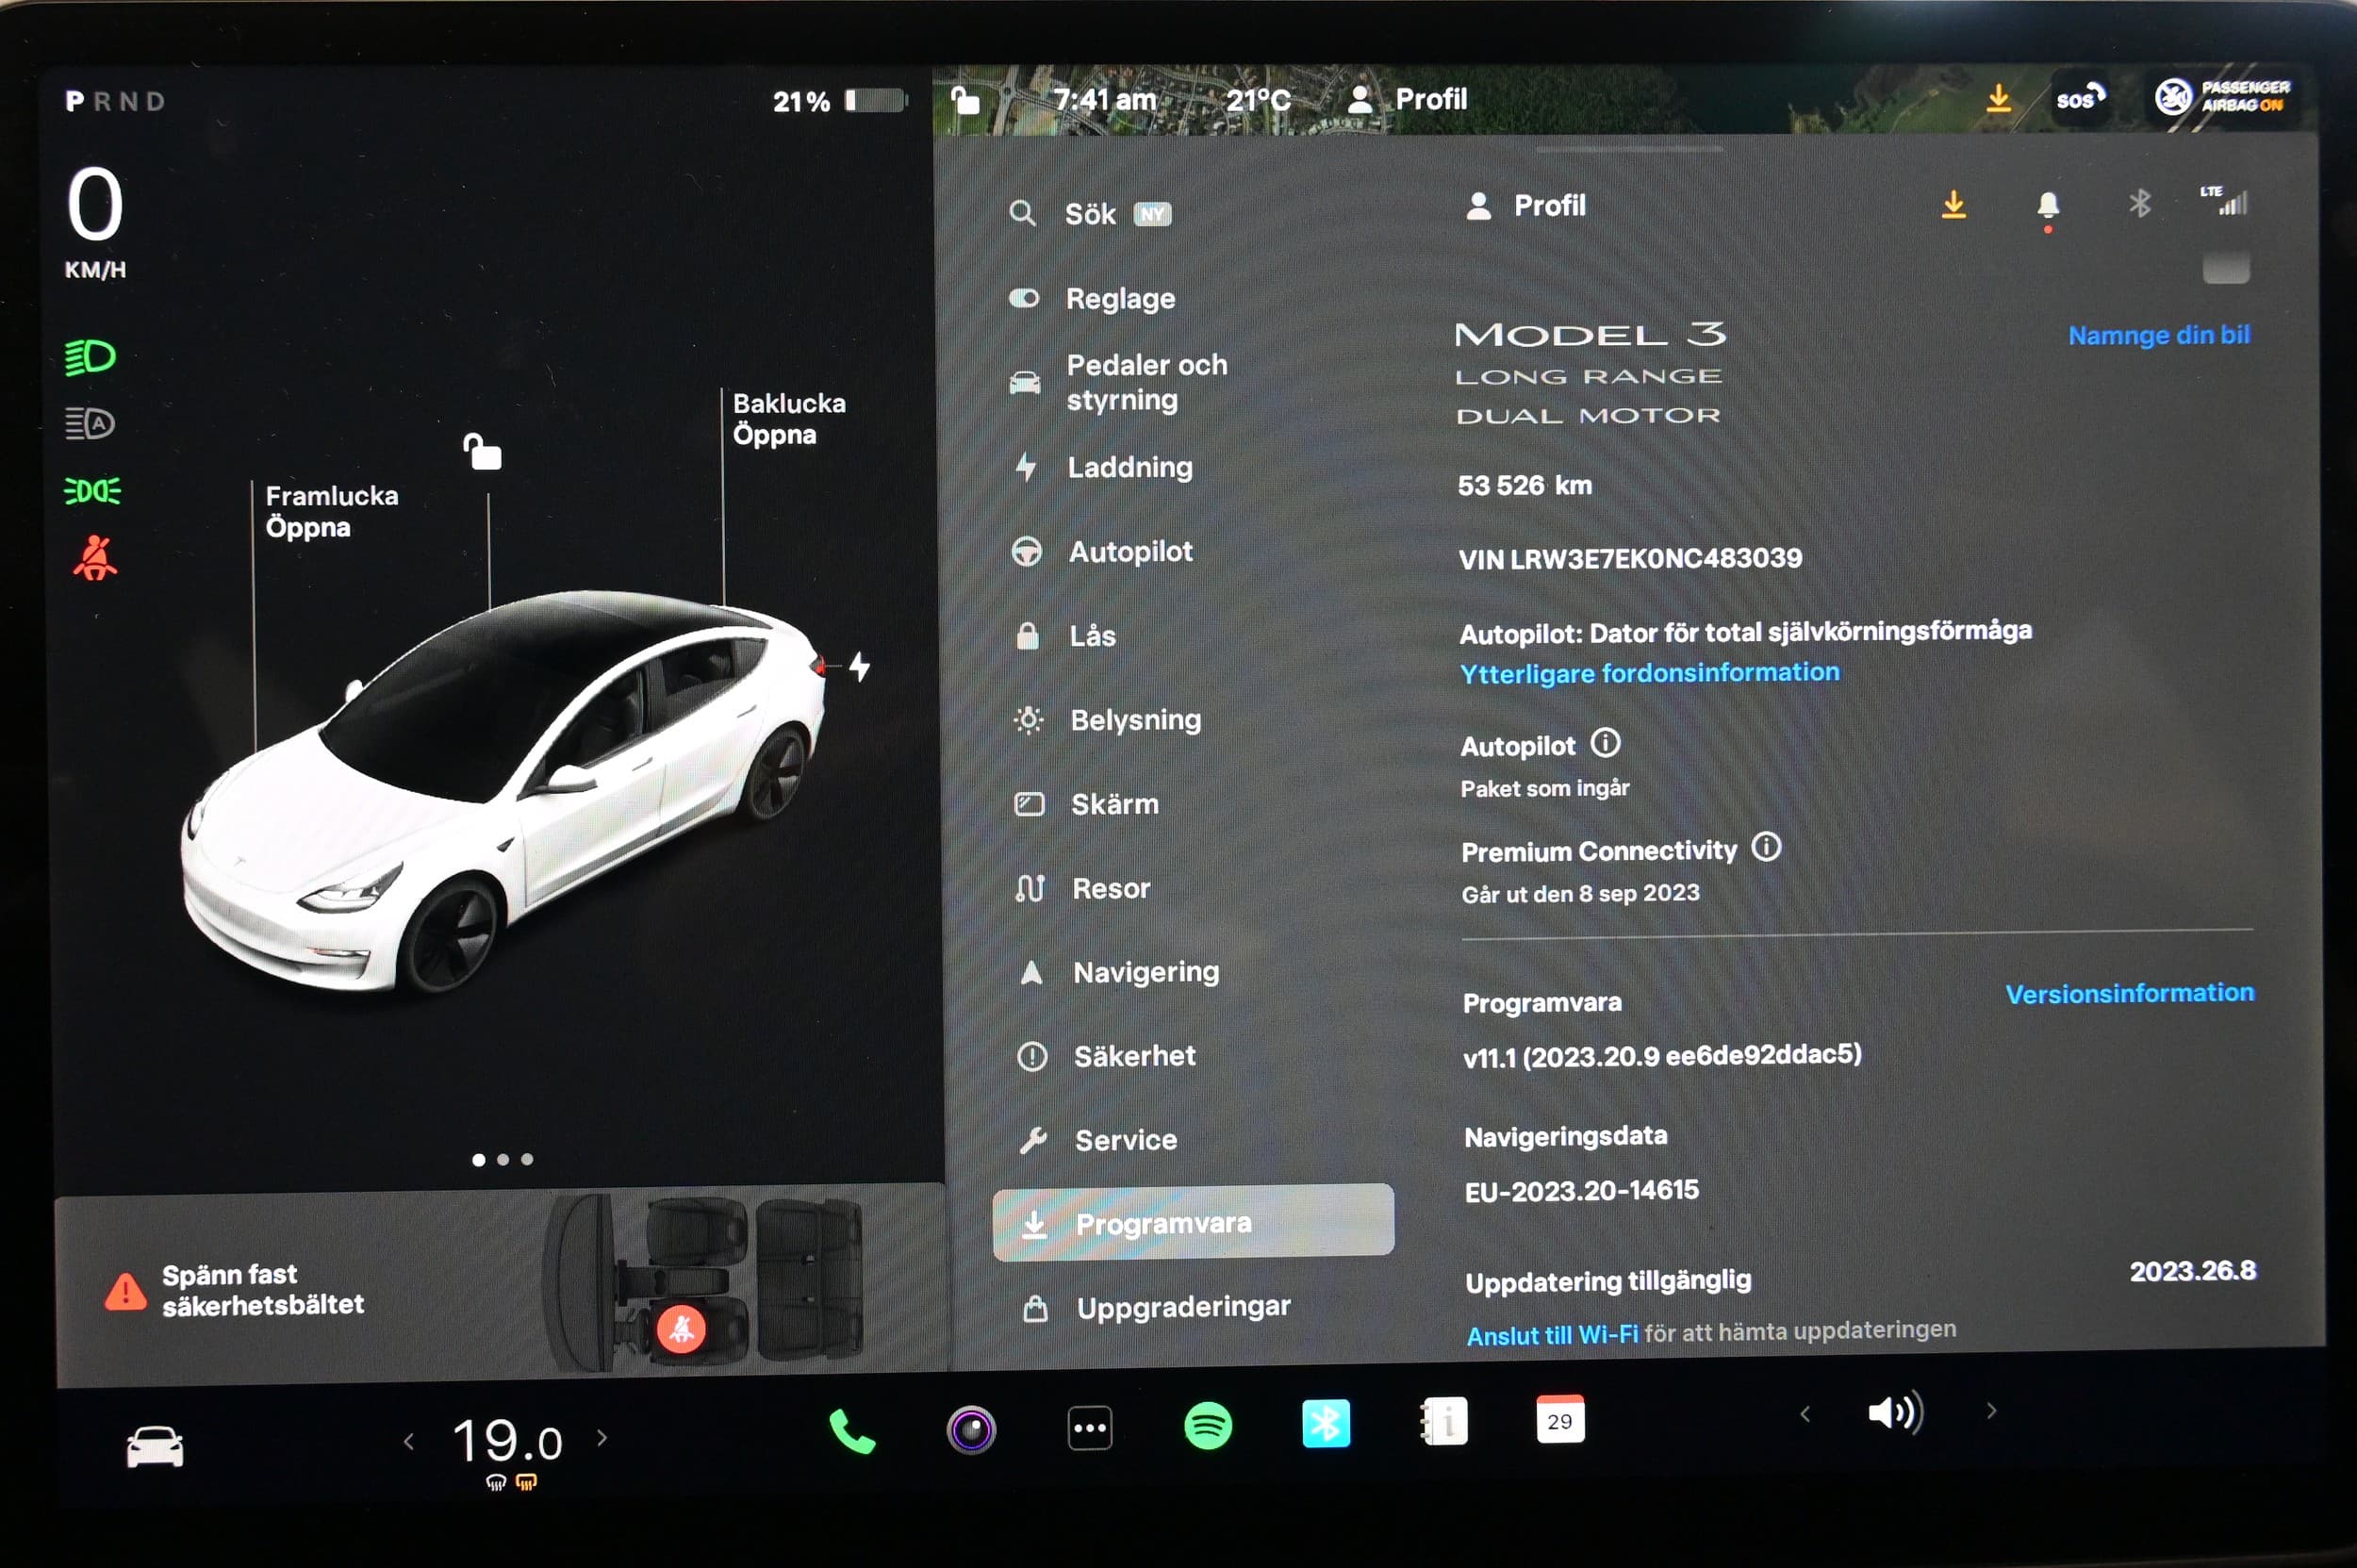
Task: Lower volume with left chevron
Action: (1805, 1414)
